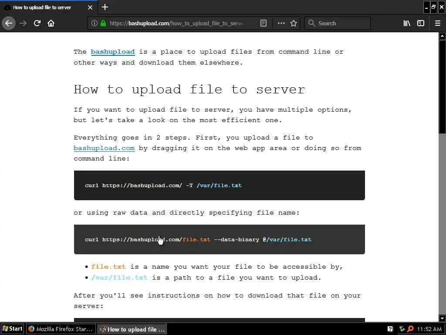
Task: Open the Firefox hamburger menu
Action: [437, 23]
